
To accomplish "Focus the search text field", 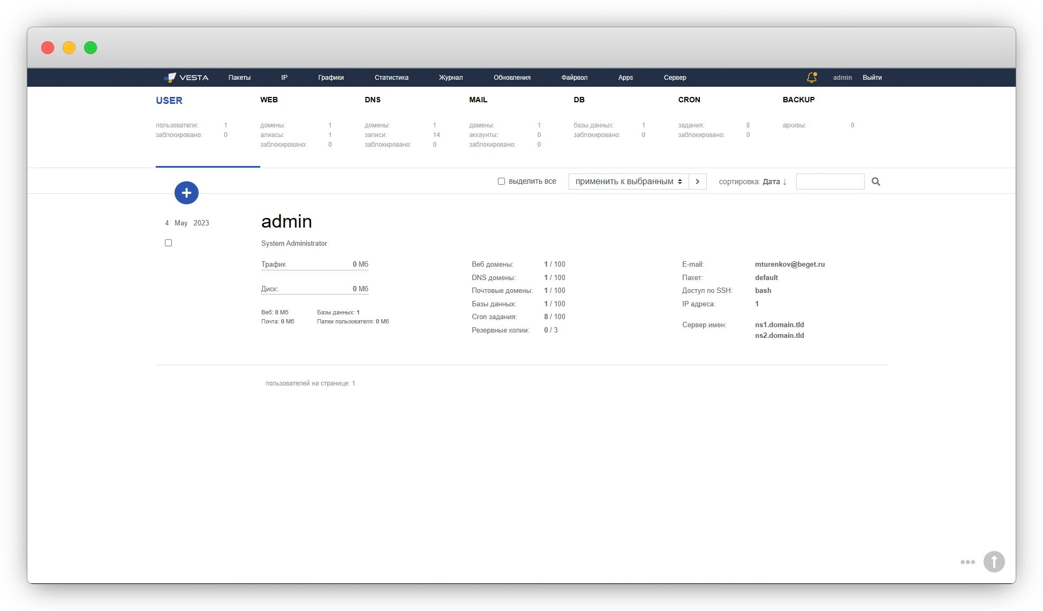I will tap(829, 182).
